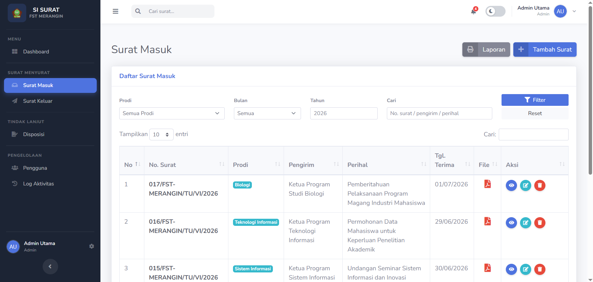Toggle dark mode switch
Image resolution: width=593 pixels, height=282 pixels.
point(495,11)
